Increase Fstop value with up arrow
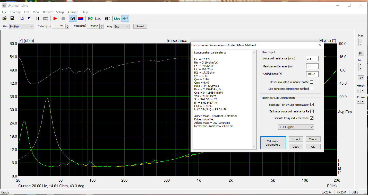368x195 pixels. click(102, 25)
